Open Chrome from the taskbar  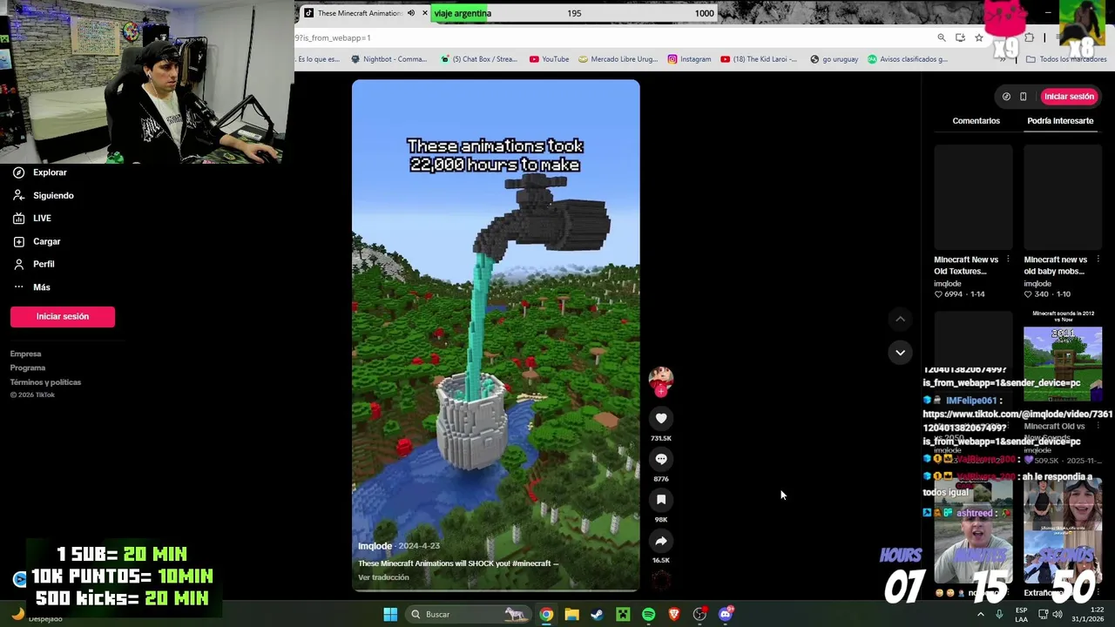pos(546,614)
